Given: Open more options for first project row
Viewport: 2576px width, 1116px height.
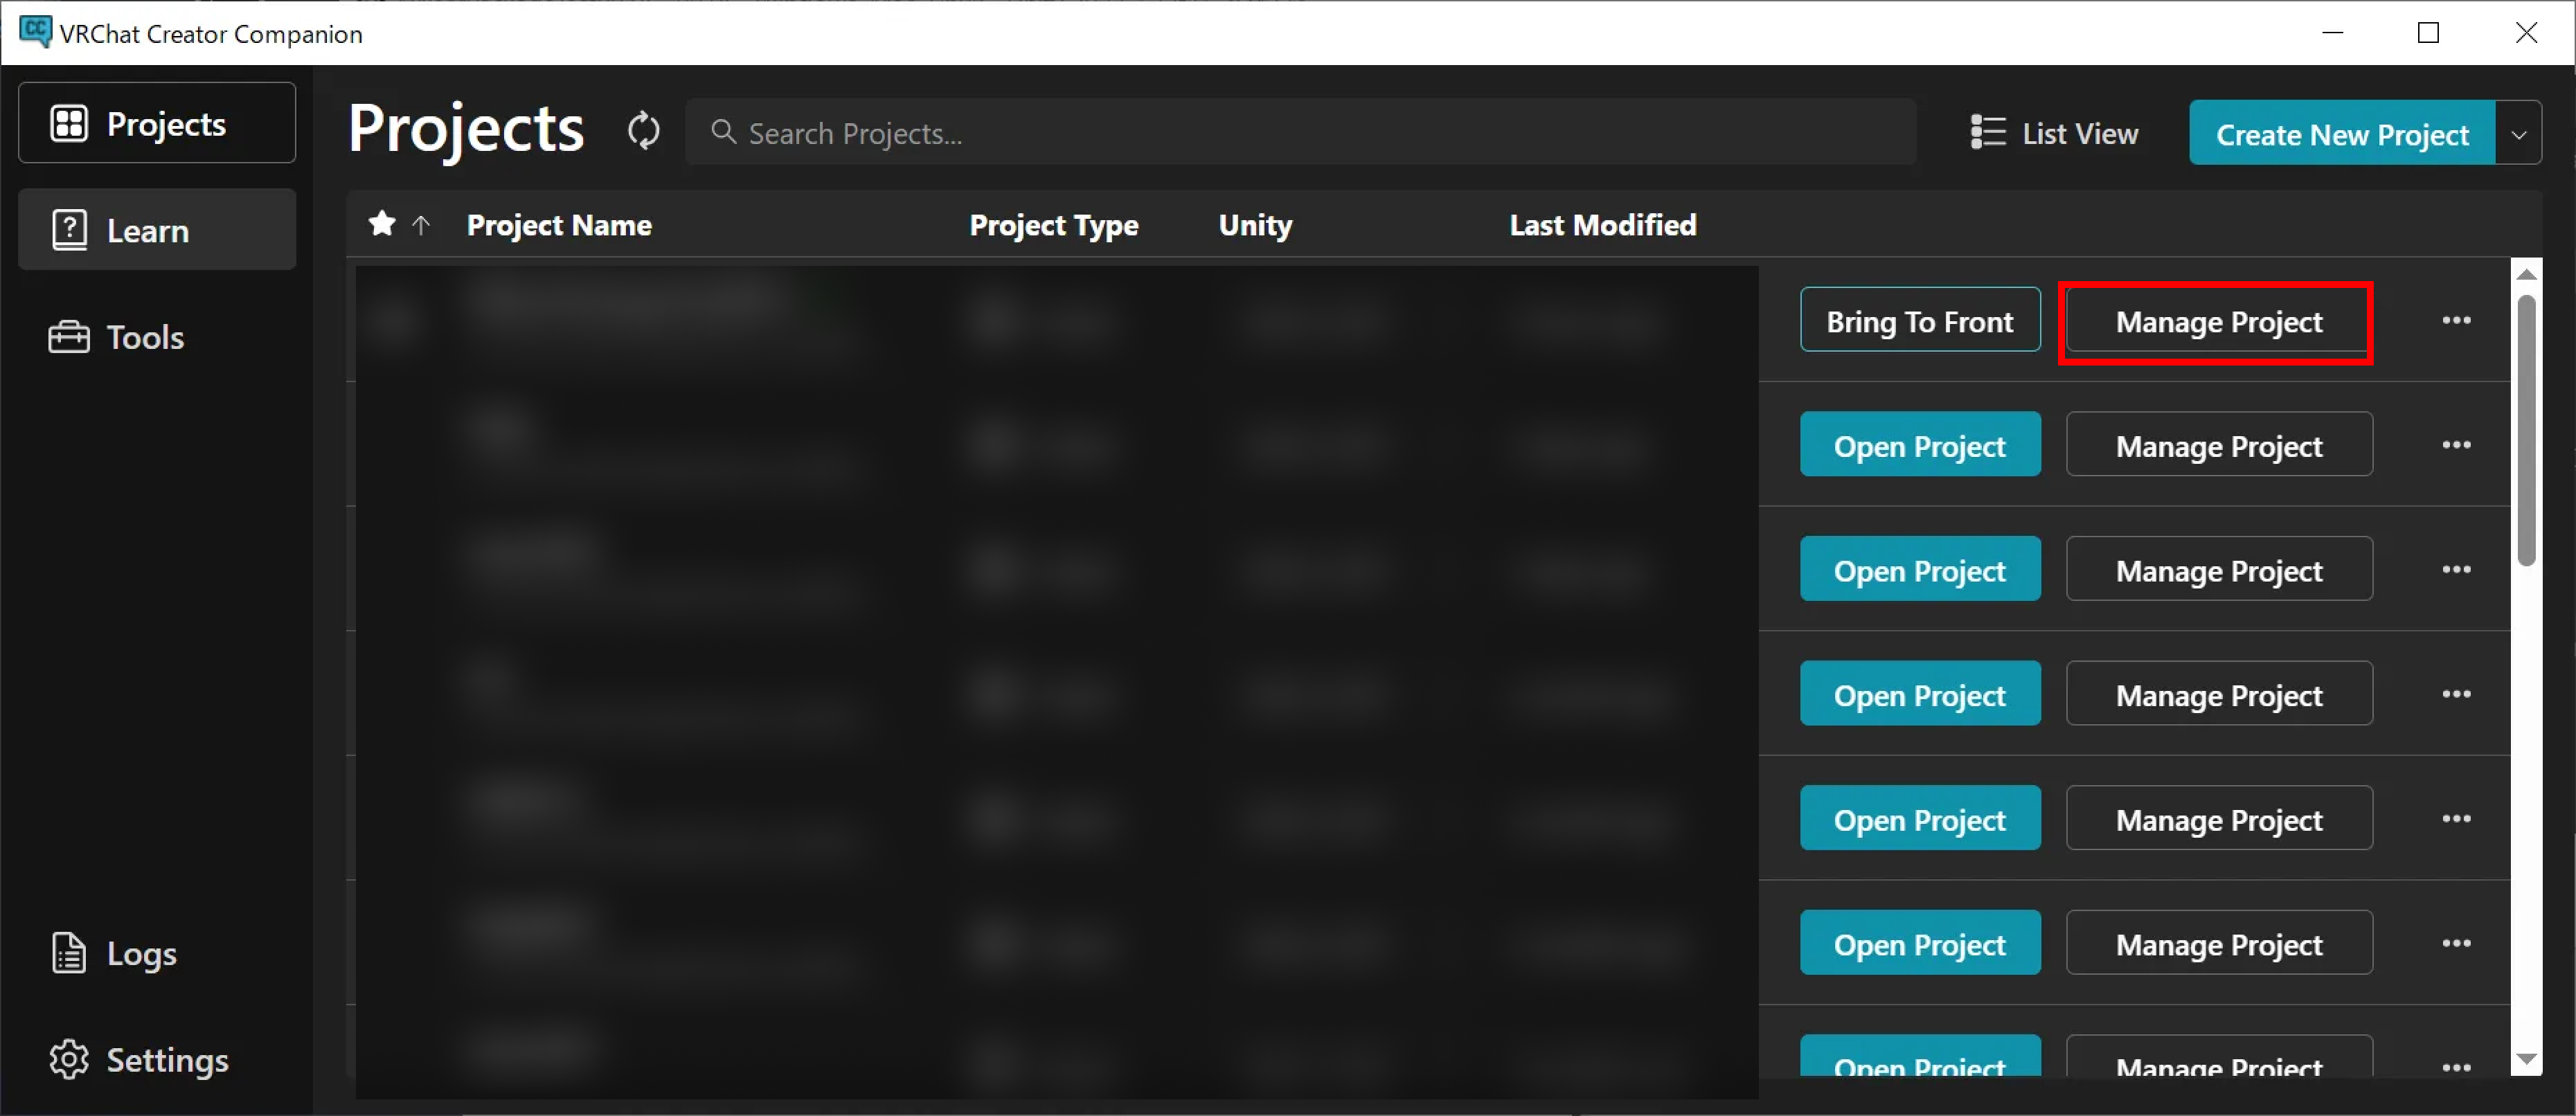Looking at the screenshot, I should 2456,320.
